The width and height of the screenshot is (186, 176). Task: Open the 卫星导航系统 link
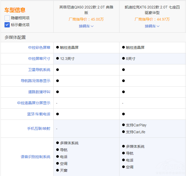coord(39,70)
